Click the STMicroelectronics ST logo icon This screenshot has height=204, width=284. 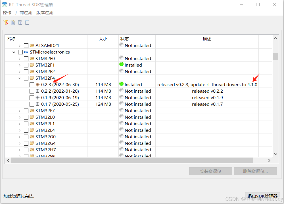pyautogui.click(x=26, y=52)
